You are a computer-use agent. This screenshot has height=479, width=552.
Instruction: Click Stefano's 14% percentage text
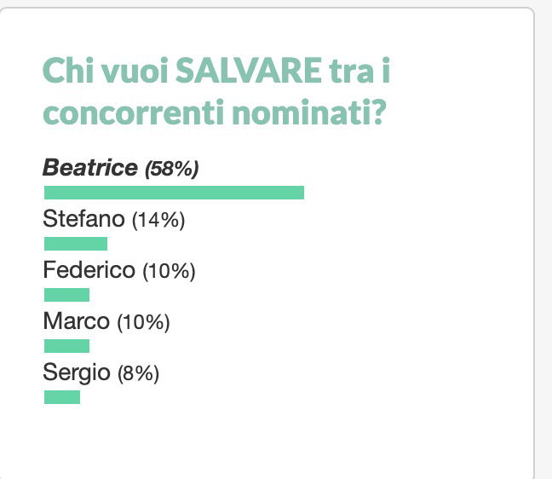(158, 220)
